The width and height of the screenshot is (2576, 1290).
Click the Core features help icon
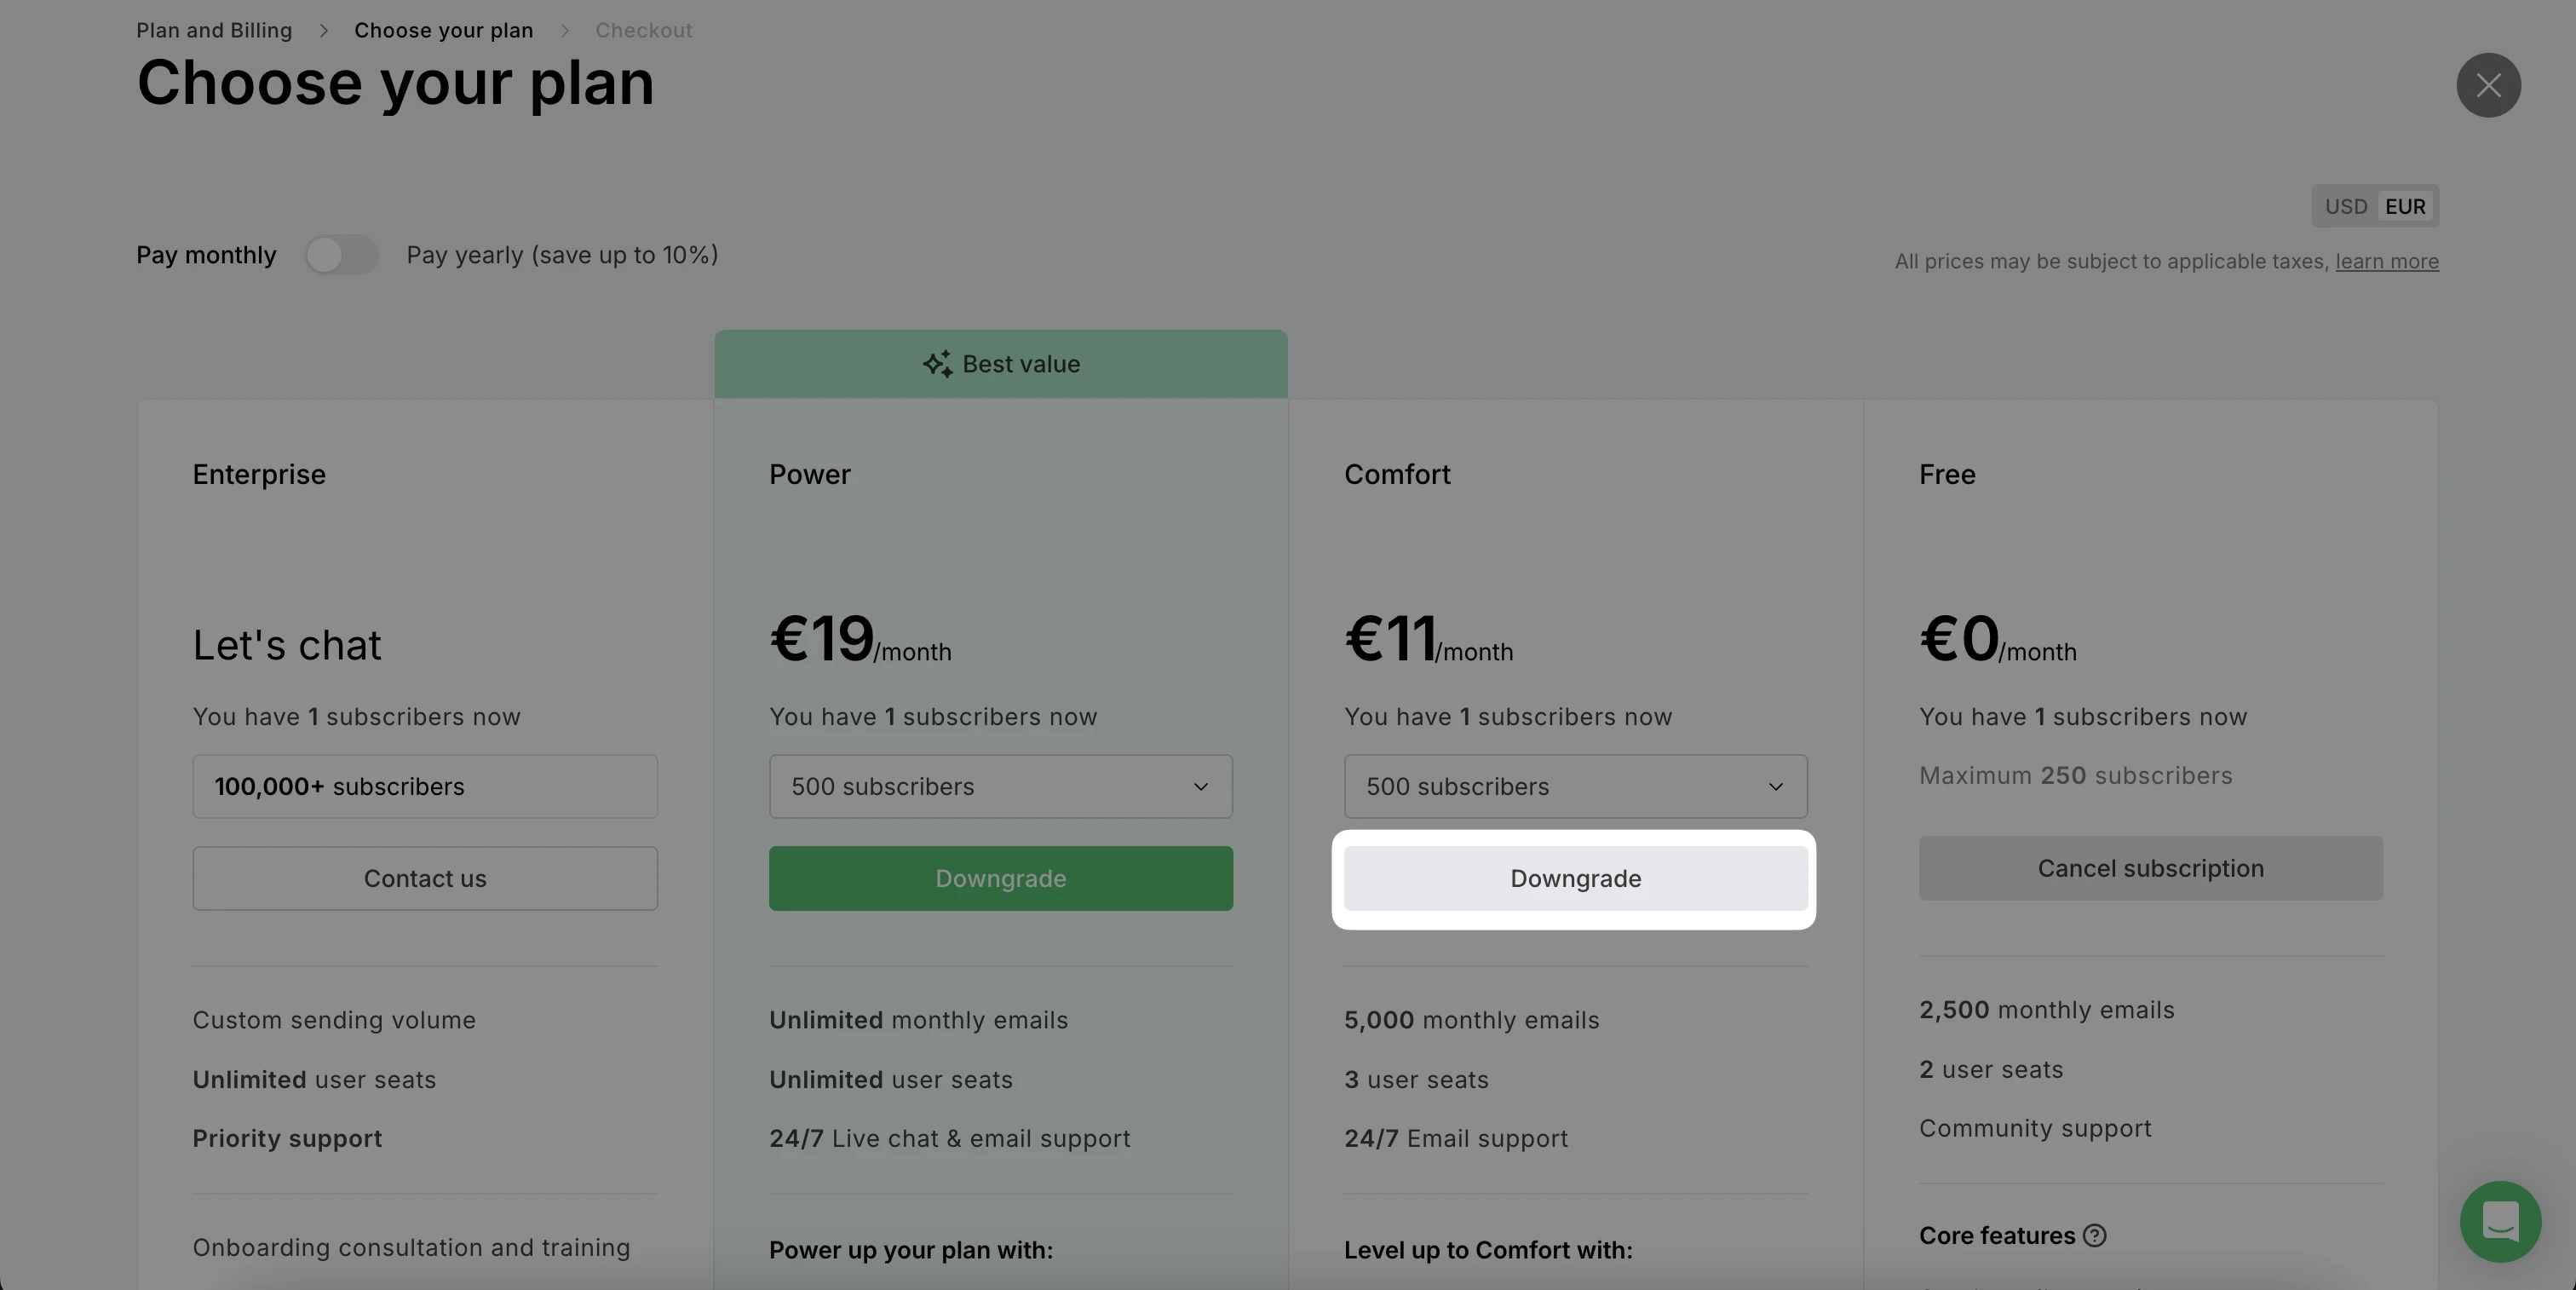tap(2095, 1235)
